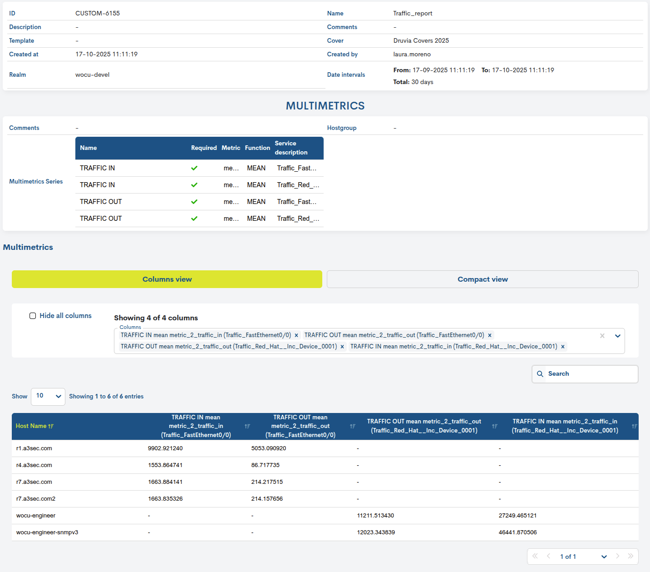Clear all selected columns
This screenshot has width=650, height=572.
click(602, 336)
